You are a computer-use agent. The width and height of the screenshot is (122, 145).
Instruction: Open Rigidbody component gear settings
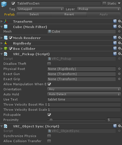(x=120, y=43)
